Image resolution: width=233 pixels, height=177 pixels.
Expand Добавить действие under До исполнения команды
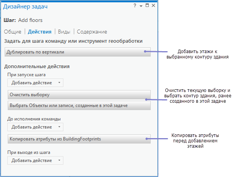click(36, 127)
